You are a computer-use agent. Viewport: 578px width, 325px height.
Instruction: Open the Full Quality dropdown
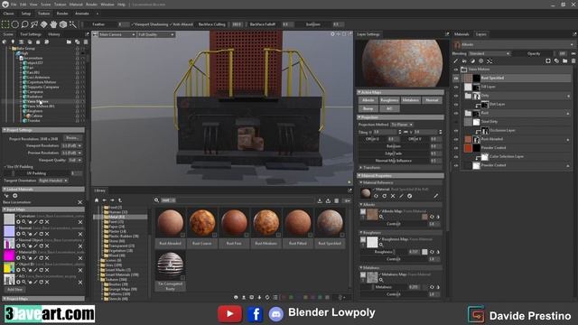pos(155,34)
